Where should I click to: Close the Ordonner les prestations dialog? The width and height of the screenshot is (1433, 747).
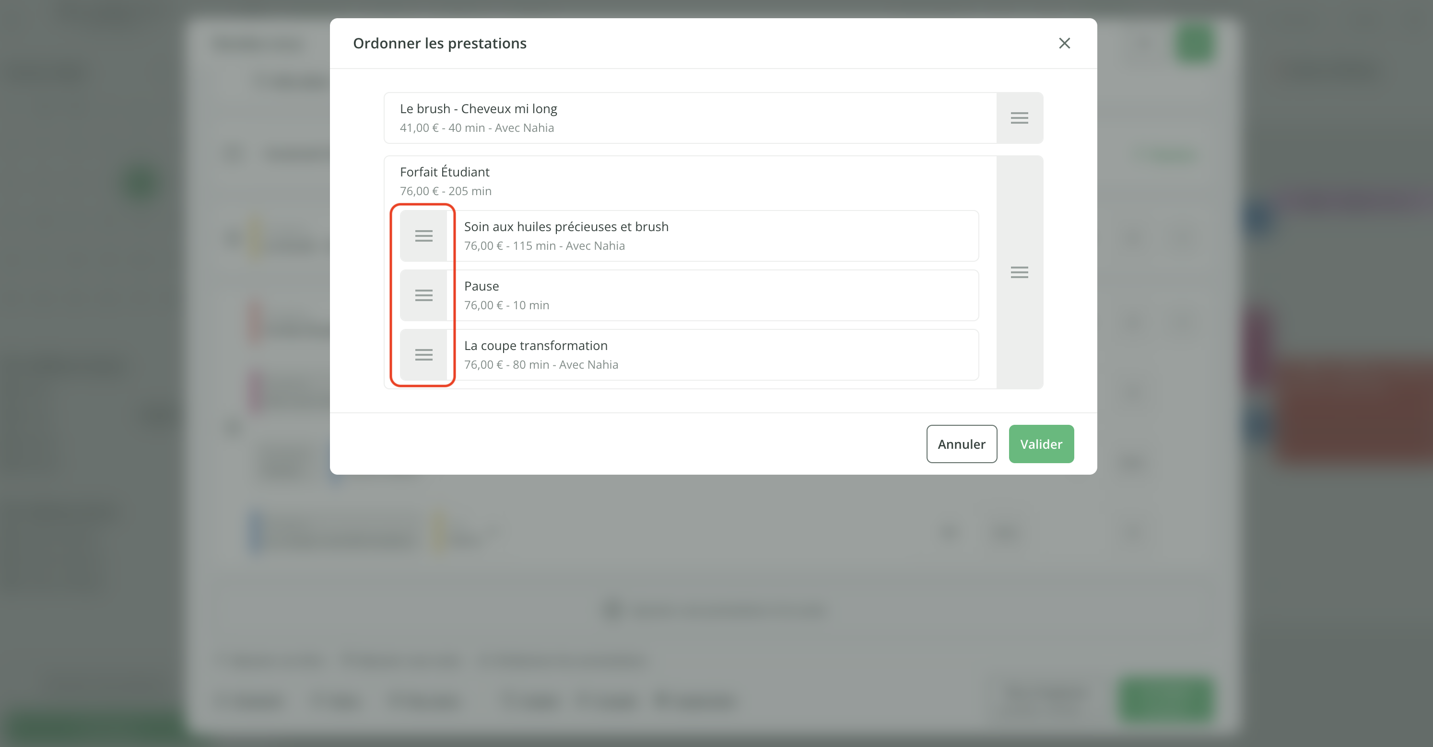point(1064,43)
